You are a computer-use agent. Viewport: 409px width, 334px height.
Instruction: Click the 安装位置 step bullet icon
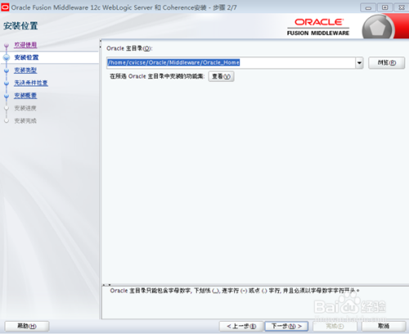pyautogui.click(x=7, y=57)
